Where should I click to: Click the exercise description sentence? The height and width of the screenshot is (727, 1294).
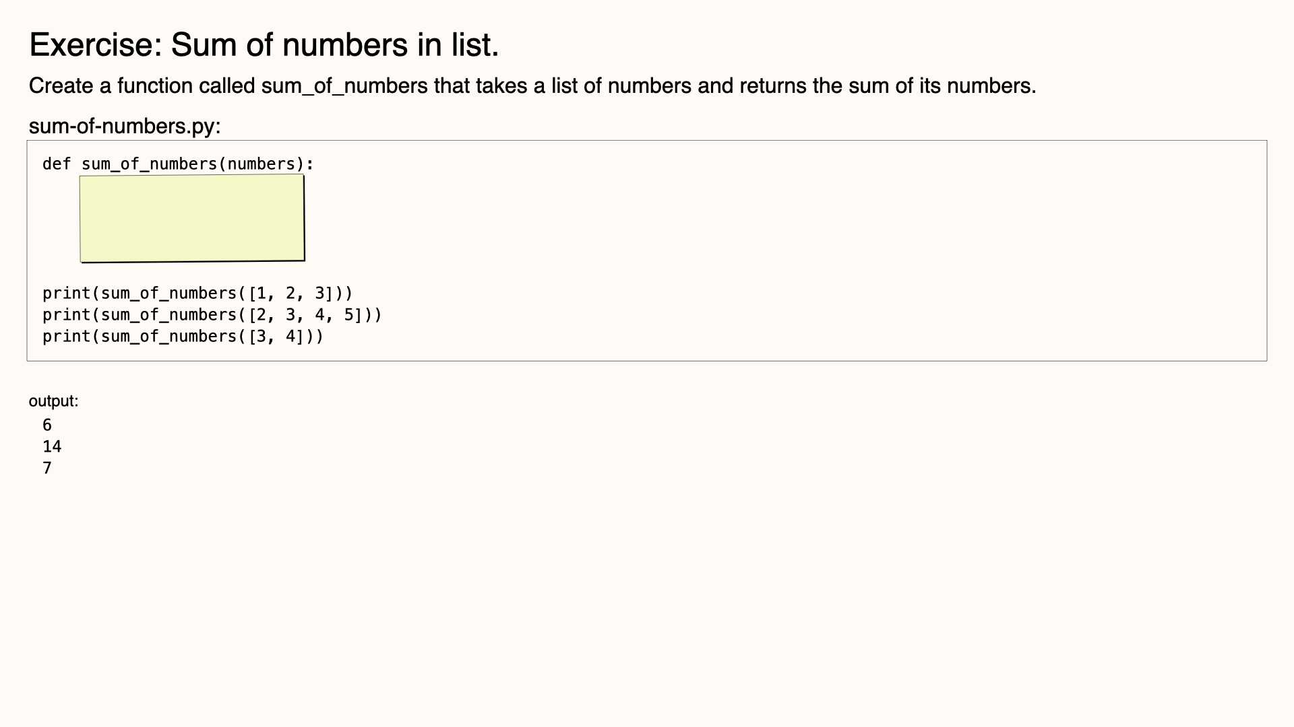[x=532, y=86]
